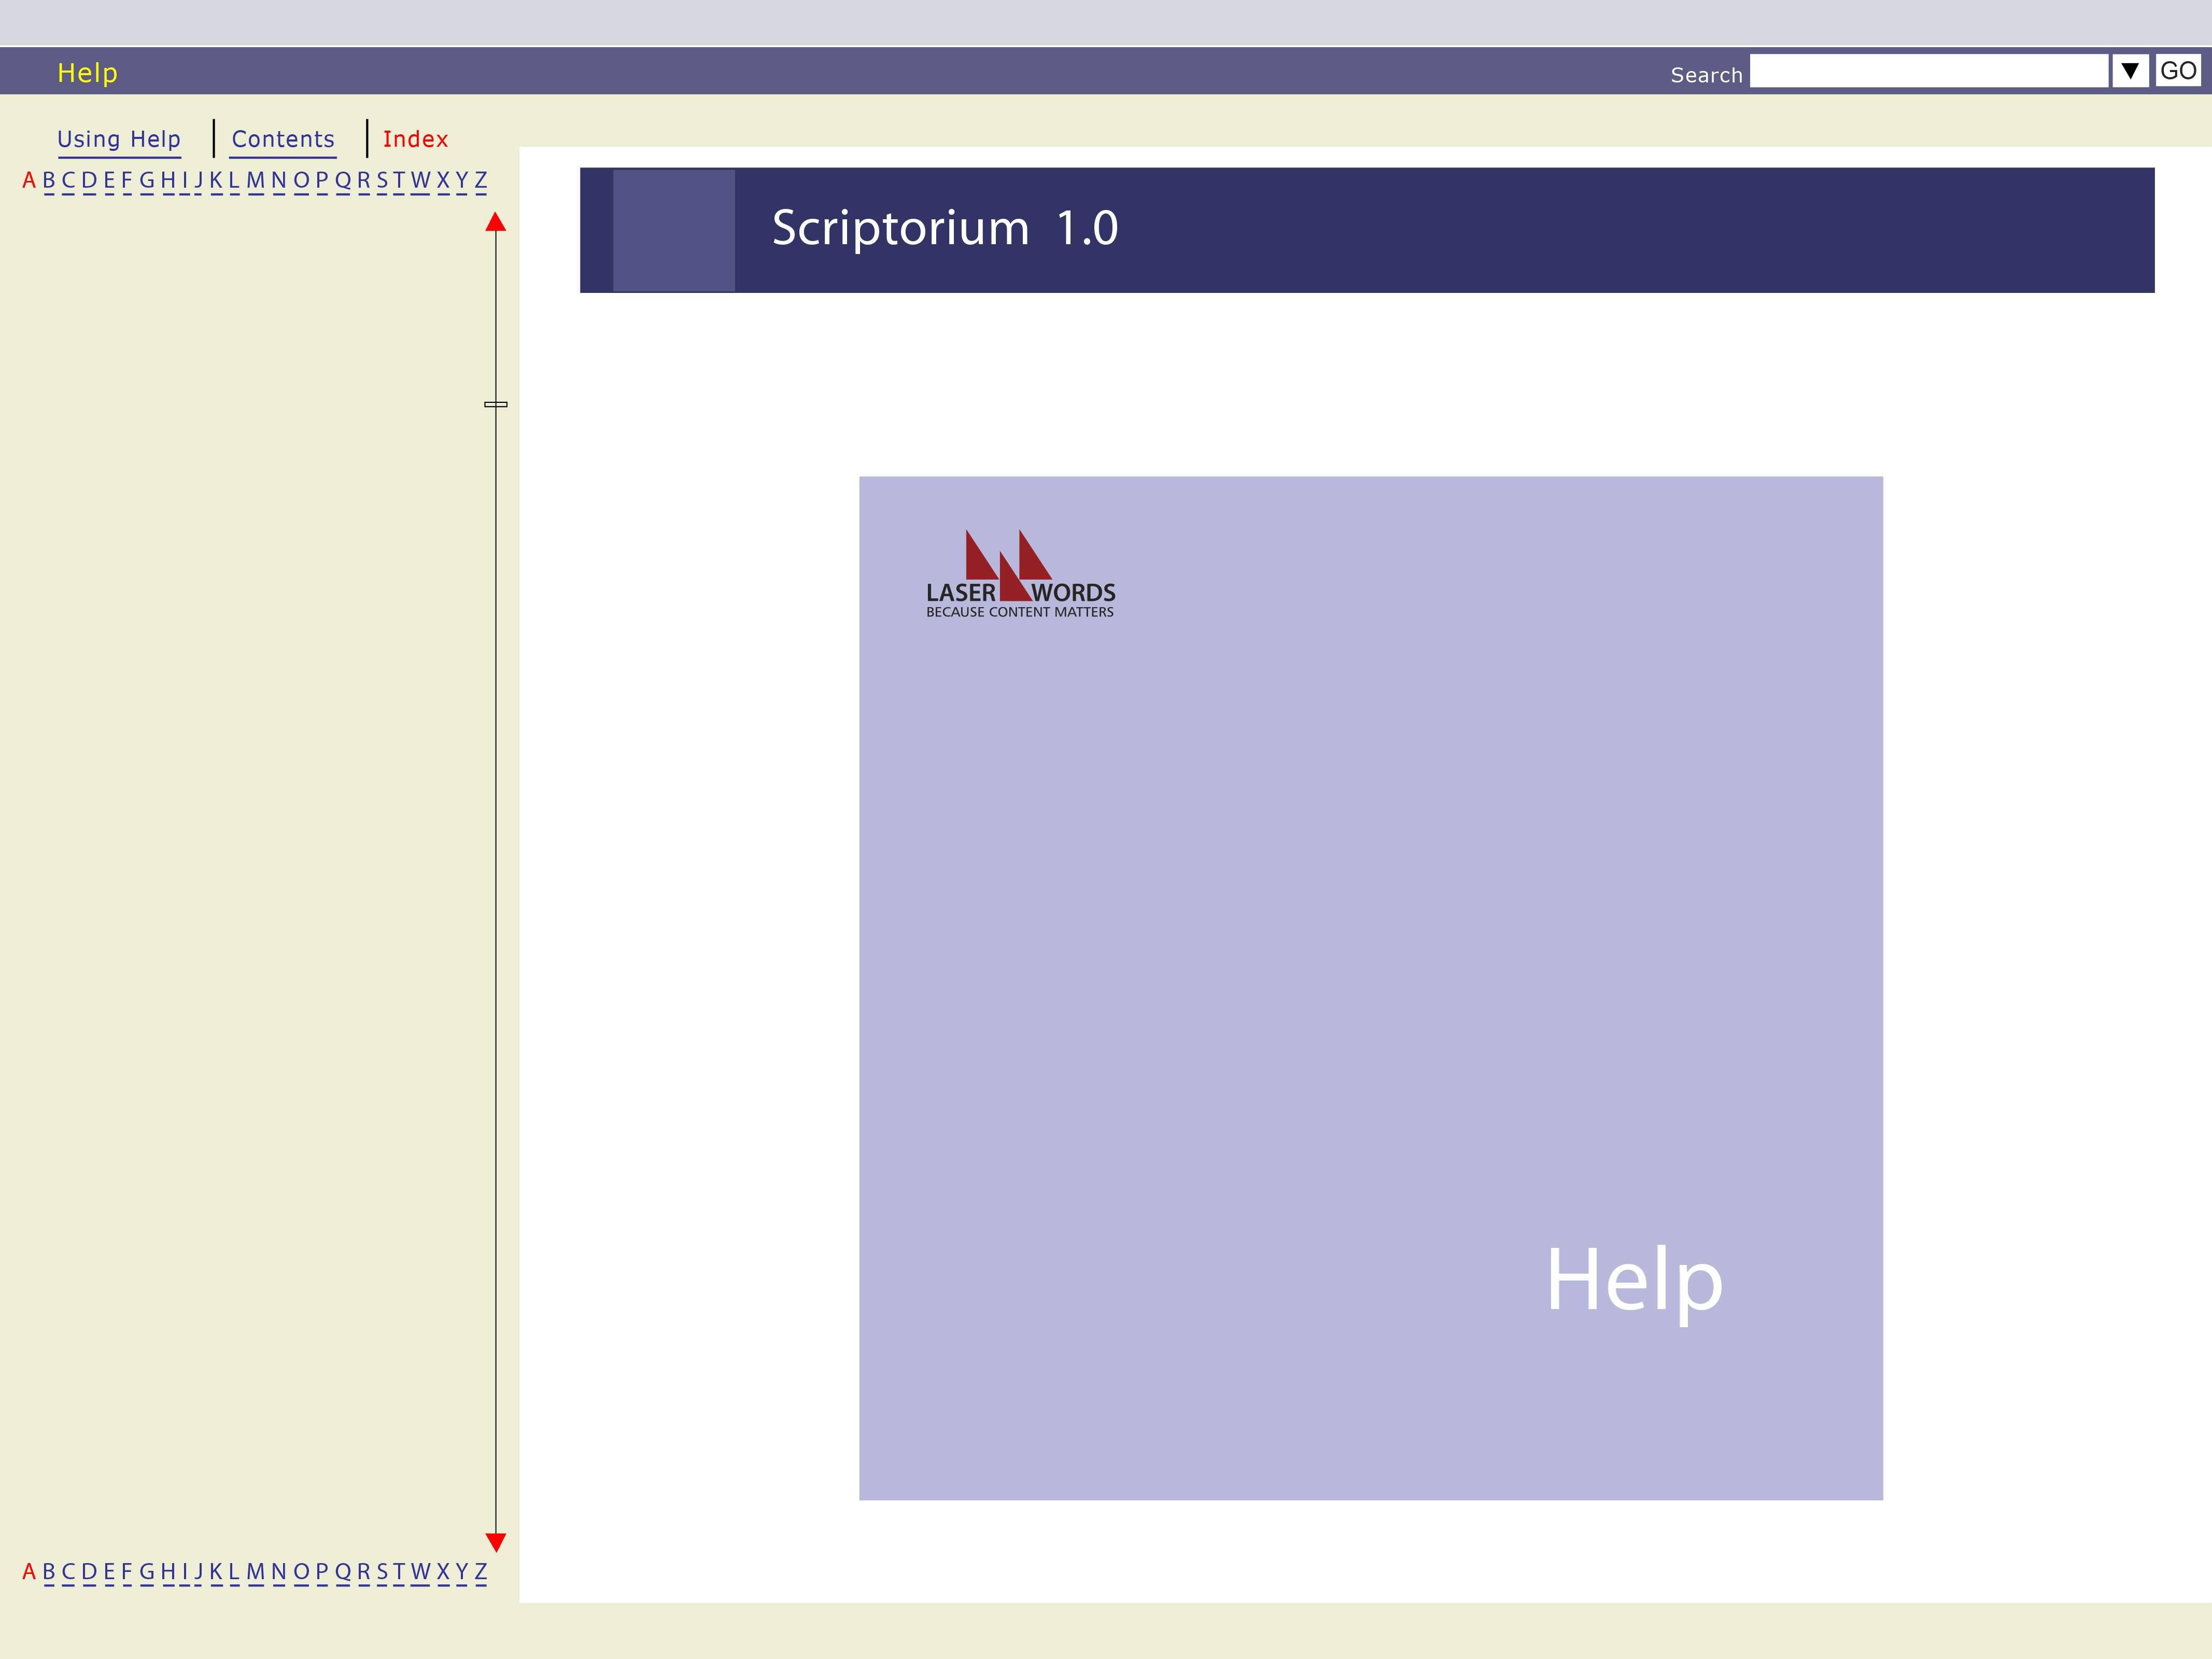Switch to the Using Help tab

click(119, 139)
